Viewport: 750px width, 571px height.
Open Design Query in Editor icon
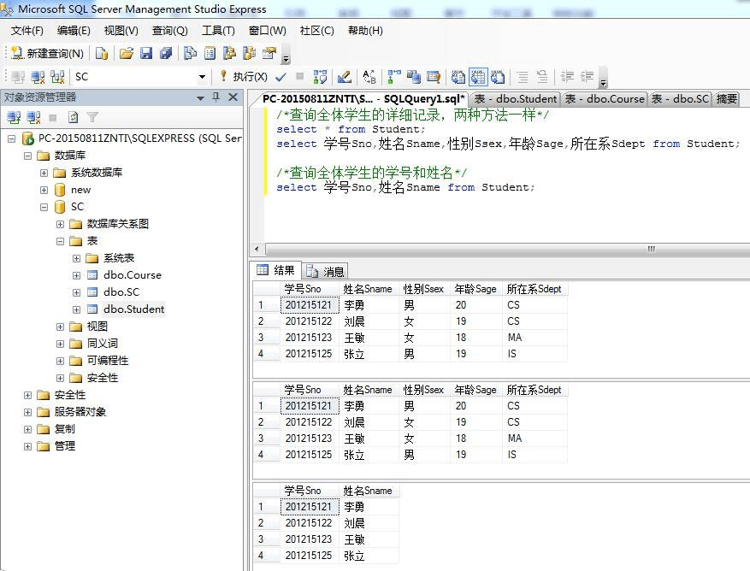[x=345, y=77]
